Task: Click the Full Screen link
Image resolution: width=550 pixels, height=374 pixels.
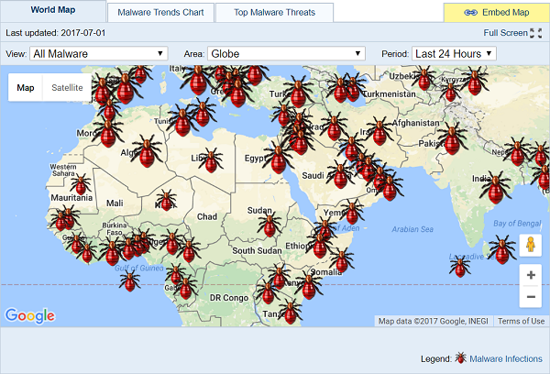Action: tap(505, 33)
